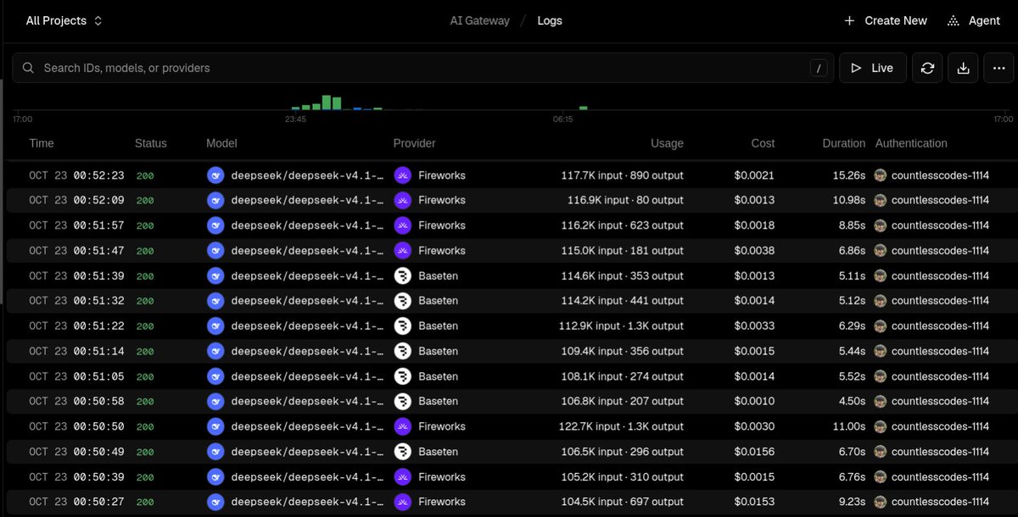Click the Baseten provider icon in the 00:50:49 row
Image resolution: width=1018 pixels, height=517 pixels.
tap(402, 452)
